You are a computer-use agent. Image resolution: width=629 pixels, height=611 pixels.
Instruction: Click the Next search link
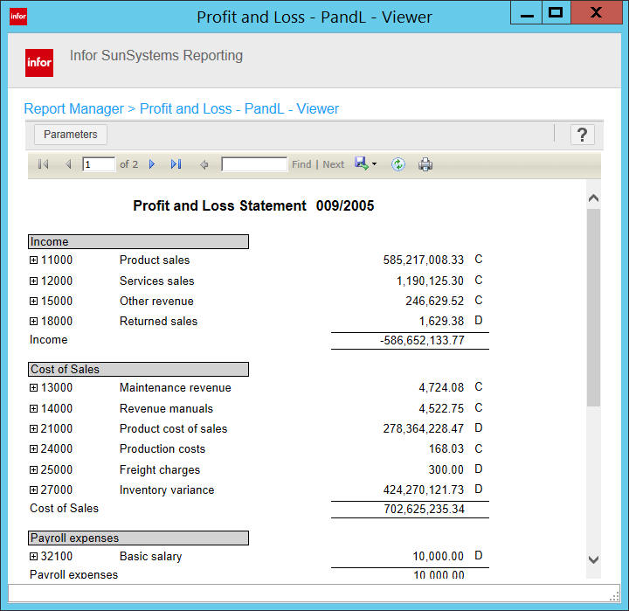click(x=334, y=164)
